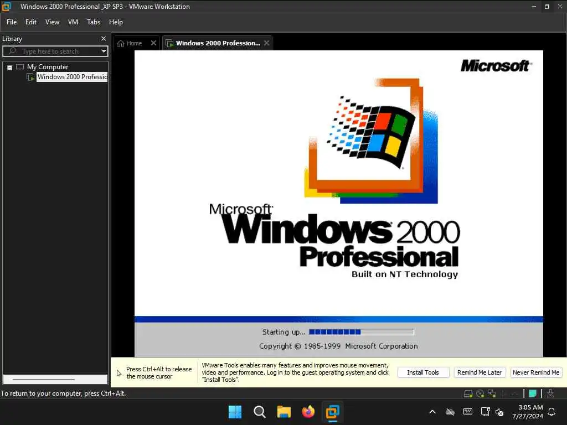Launch Firefox from taskbar
Screen dimensions: 567x425
coord(308,412)
